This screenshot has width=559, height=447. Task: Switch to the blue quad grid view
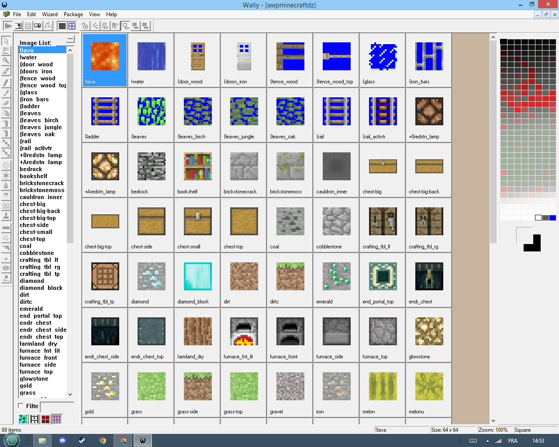click(x=72, y=26)
